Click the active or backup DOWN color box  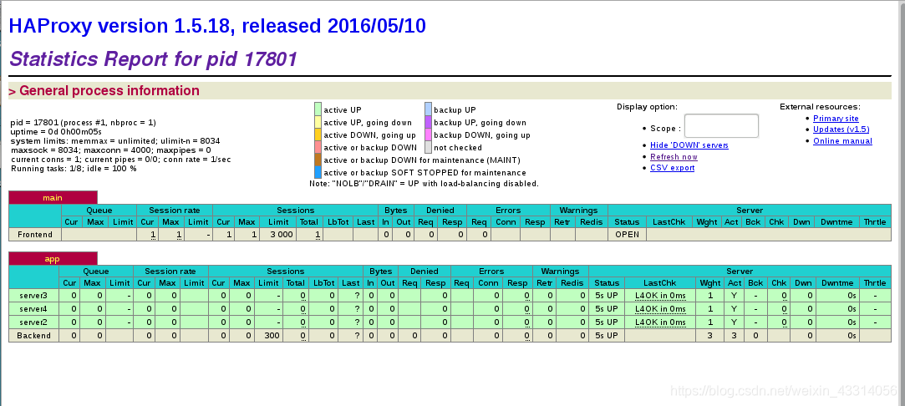[x=318, y=147]
